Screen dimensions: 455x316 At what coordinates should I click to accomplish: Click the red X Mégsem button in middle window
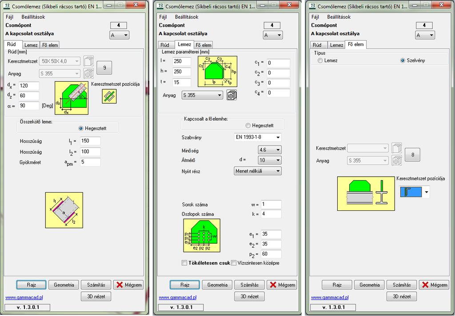coord(282,285)
